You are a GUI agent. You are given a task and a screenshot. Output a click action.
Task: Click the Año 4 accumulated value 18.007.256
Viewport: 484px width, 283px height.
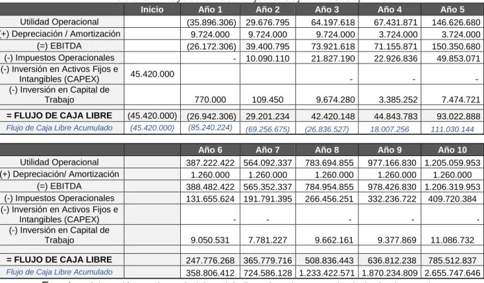point(389,129)
